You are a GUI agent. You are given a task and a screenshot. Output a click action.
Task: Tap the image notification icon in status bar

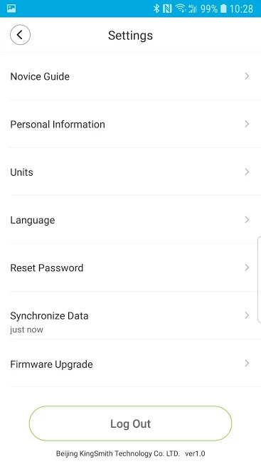coord(11,9)
